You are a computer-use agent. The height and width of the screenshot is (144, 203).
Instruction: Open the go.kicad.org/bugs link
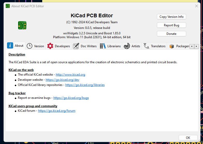(71, 98)
